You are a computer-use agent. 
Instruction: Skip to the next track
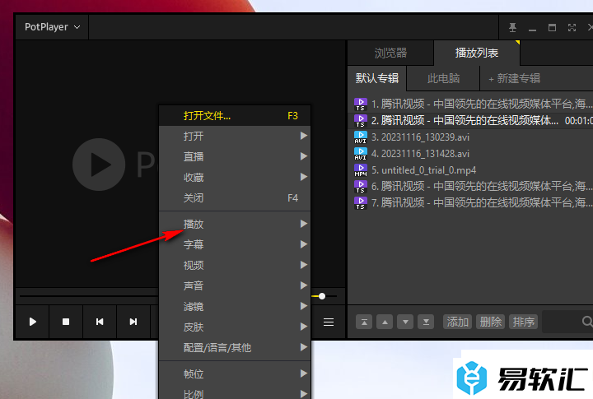133,322
